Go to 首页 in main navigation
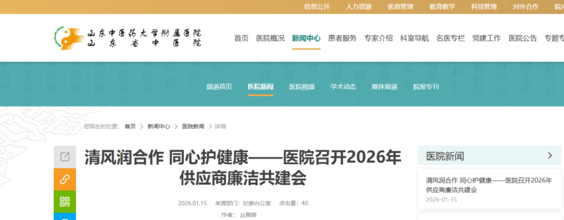This screenshot has height=220, width=564. pyautogui.click(x=241, y=38)
